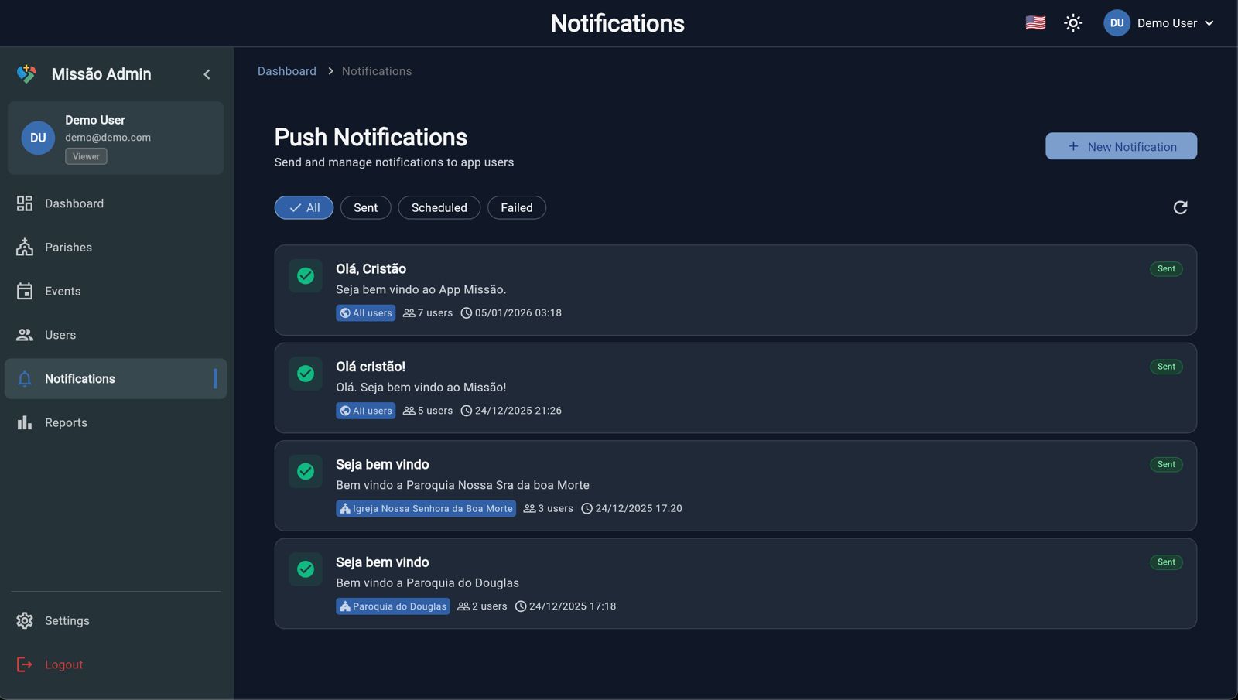1238x700 pixels.
Task: Open the Events calendar icon
Action: (x=24, y=290)
